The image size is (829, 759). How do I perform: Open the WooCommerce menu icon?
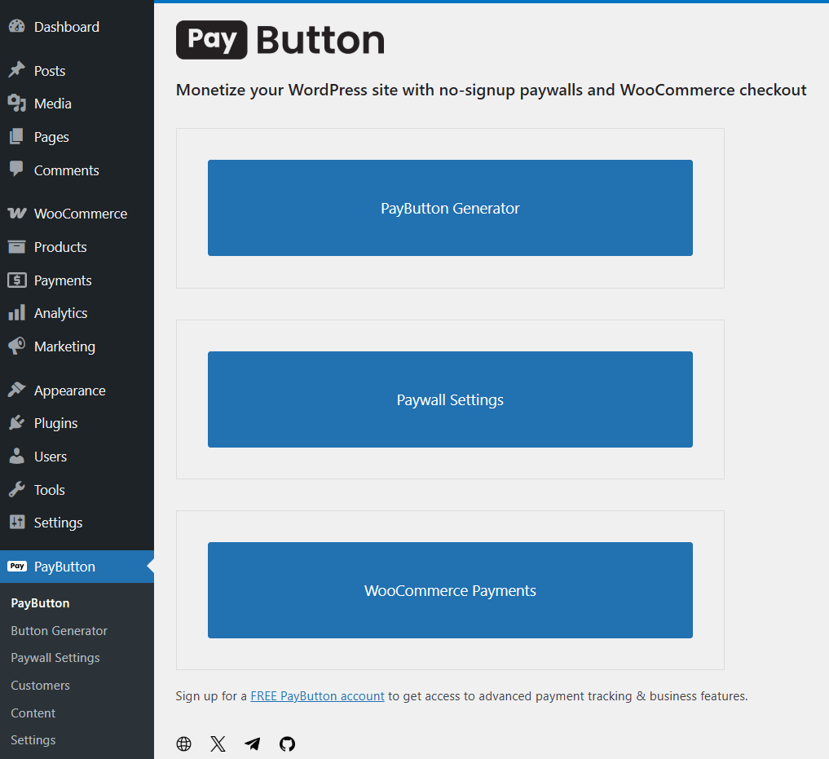(x=18, y=214)
